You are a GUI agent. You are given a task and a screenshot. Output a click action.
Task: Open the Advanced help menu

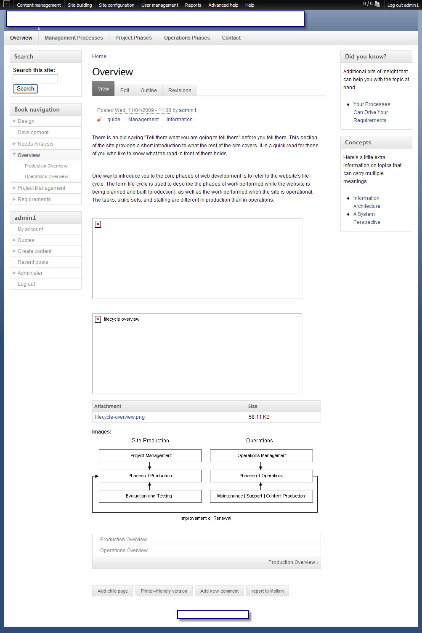pyautogui.click(x=223, y=5)
